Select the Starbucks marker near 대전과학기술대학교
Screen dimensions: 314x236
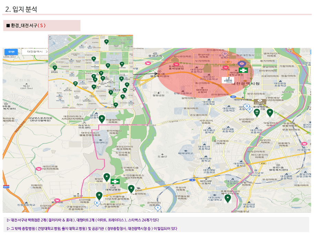click(228, 198)
